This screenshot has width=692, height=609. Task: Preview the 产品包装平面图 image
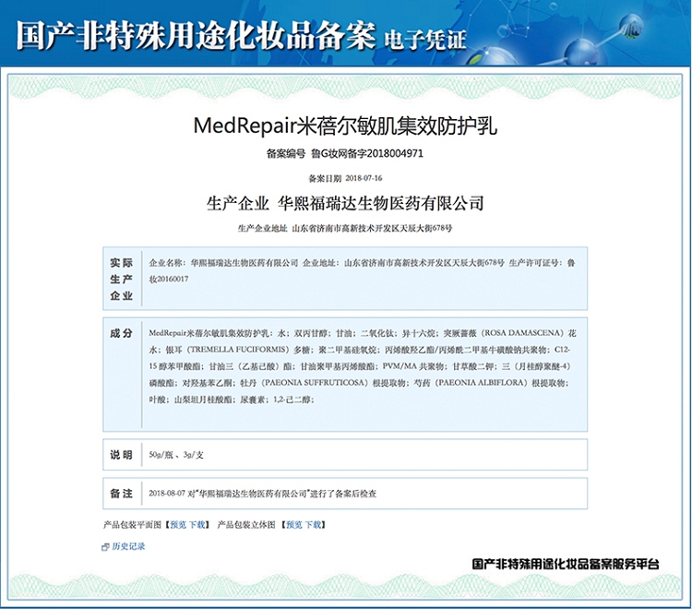[x=177, y=524]
